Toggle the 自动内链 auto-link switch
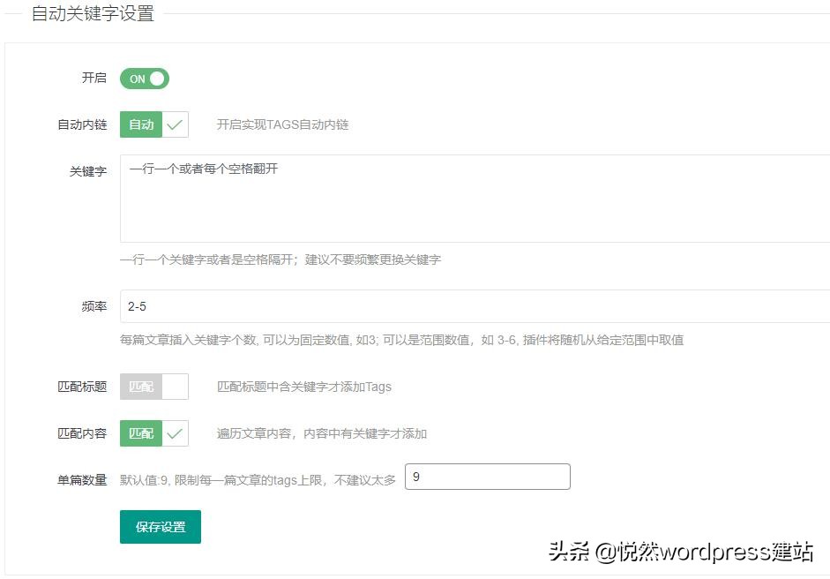This screenshot has width=830, height=579. (x=155, y=124)
